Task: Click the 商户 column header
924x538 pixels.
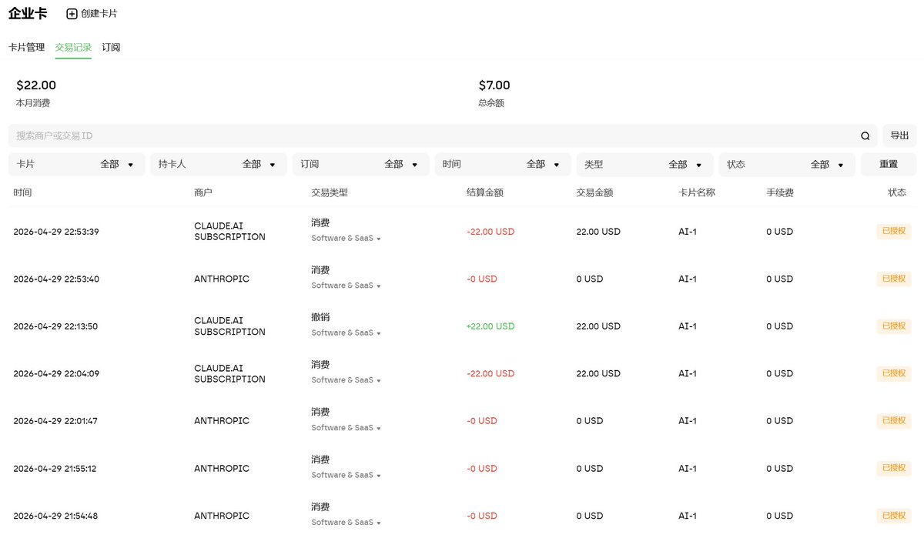Action: 203,193
